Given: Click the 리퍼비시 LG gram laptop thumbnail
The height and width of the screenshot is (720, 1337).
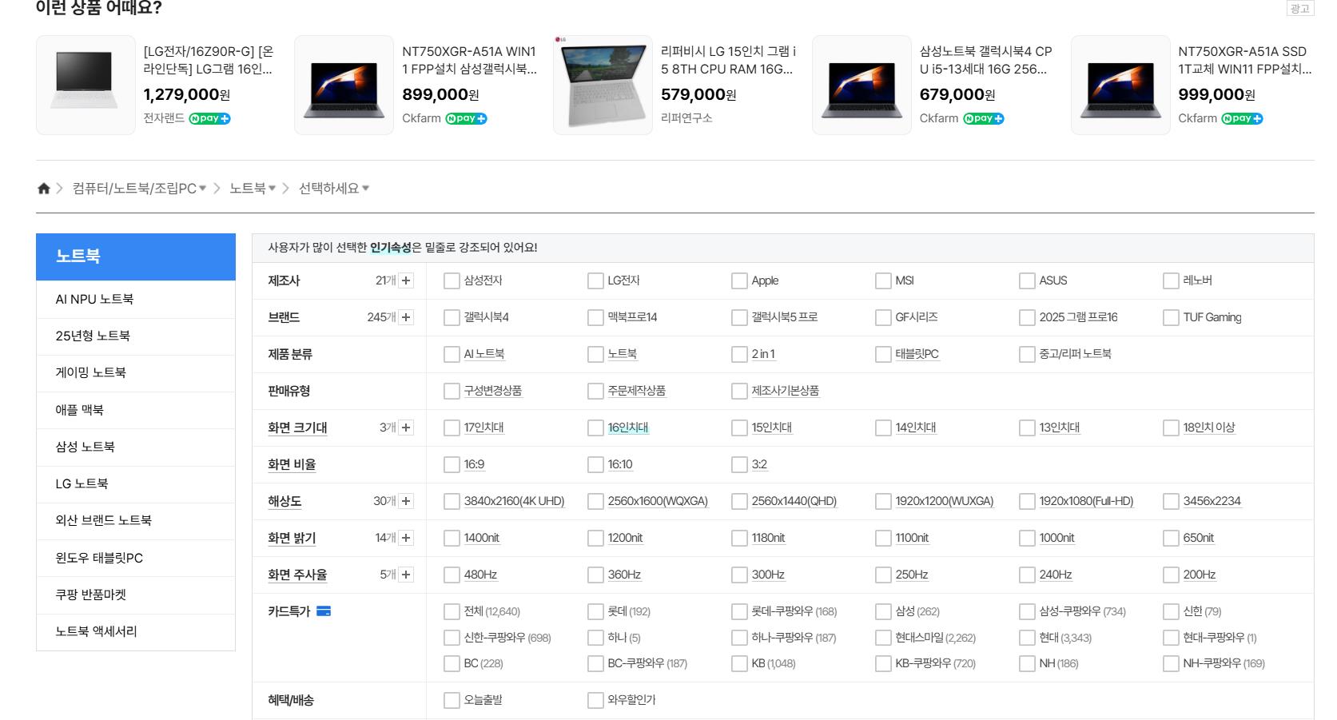Looking at the screenshot, I should [603, 85].
